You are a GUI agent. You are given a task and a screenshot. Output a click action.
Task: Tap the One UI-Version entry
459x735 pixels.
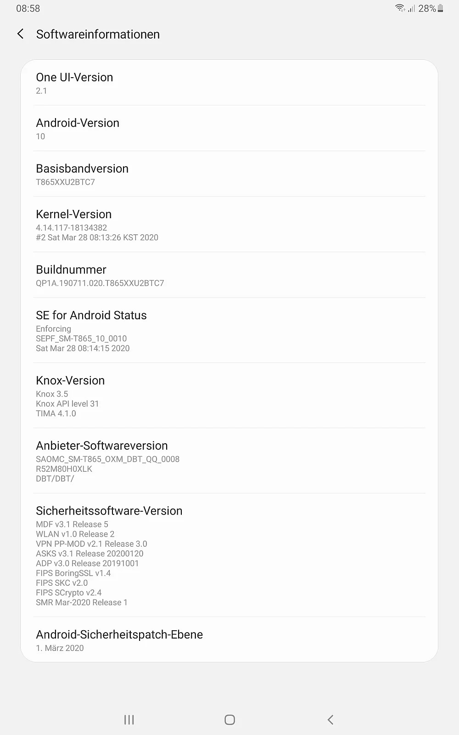tap(229, 83)
